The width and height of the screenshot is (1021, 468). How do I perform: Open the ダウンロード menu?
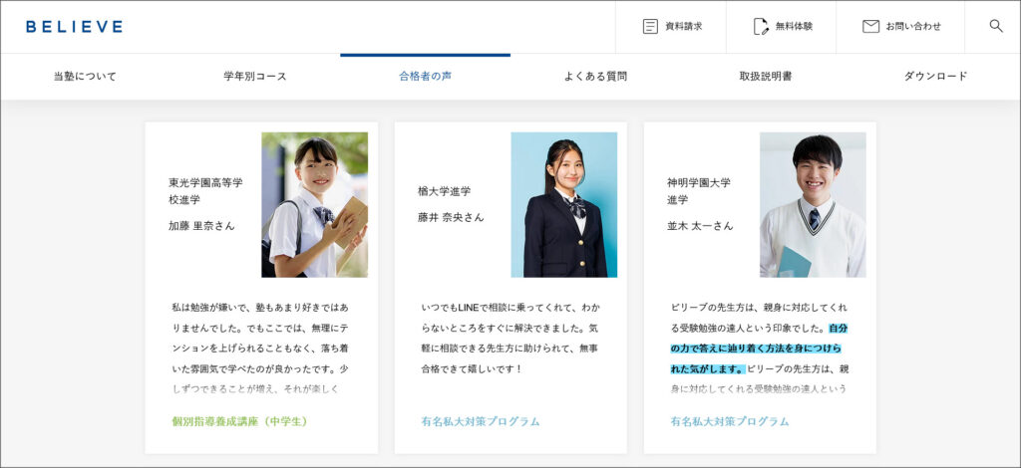(x=935, y=76)
